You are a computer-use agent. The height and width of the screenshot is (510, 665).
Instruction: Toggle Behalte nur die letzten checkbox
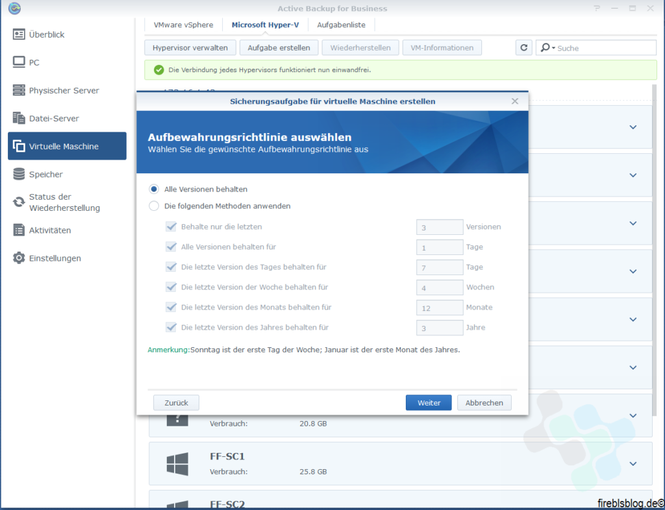[x=171, y=226]
